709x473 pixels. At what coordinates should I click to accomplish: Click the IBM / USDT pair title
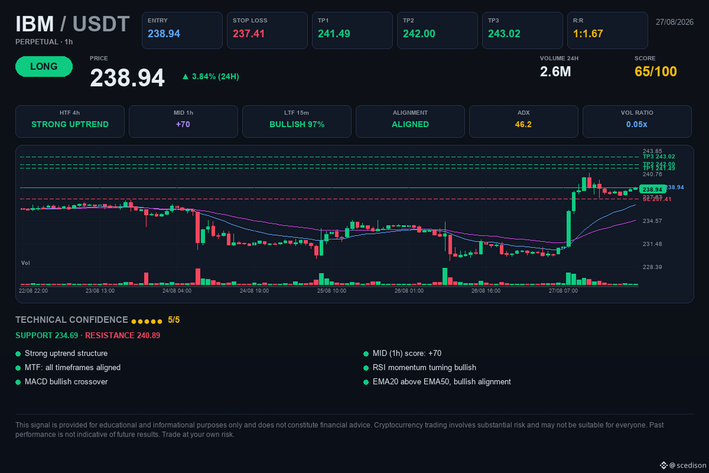tap(72, 24)
